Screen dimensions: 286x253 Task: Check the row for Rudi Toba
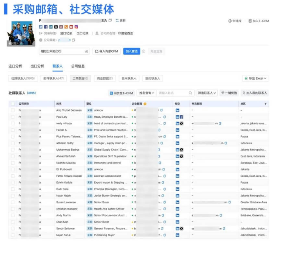(12, 189)
